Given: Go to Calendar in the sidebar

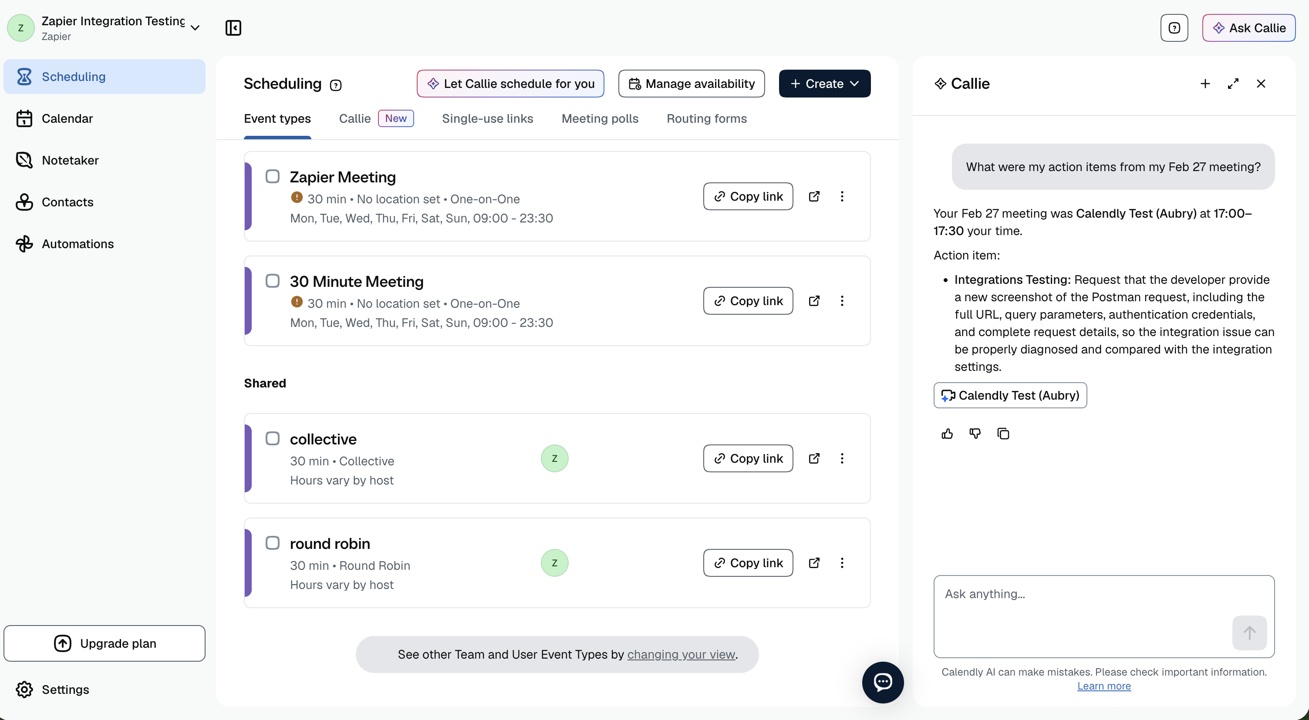Looking at the screenshot, I should coord(105,118).
